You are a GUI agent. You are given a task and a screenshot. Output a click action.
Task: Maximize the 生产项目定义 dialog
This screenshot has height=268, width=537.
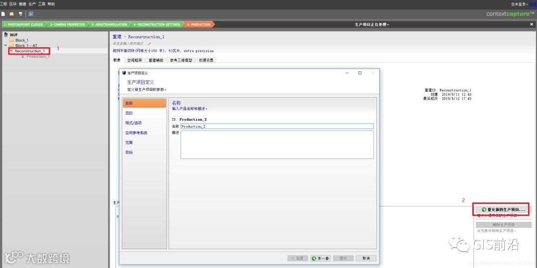tap(360, 73)
